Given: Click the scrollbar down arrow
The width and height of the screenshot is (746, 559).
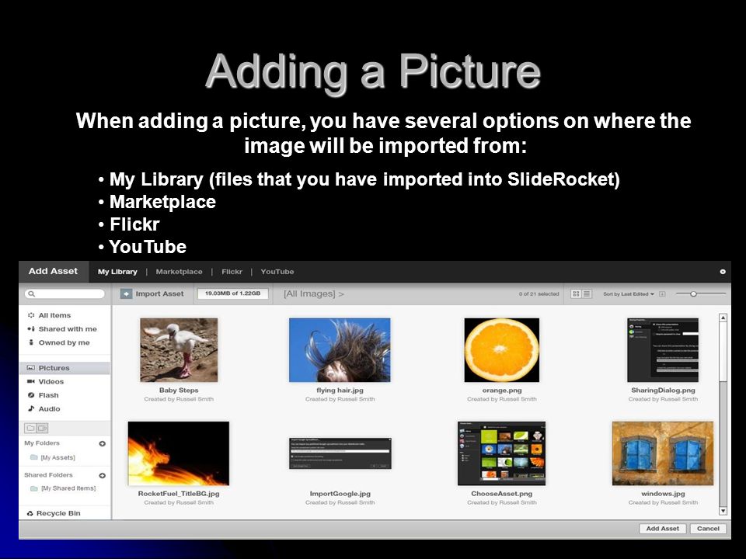Looking at the screenshot, I should pyautogui.click(x=723, y=512).
